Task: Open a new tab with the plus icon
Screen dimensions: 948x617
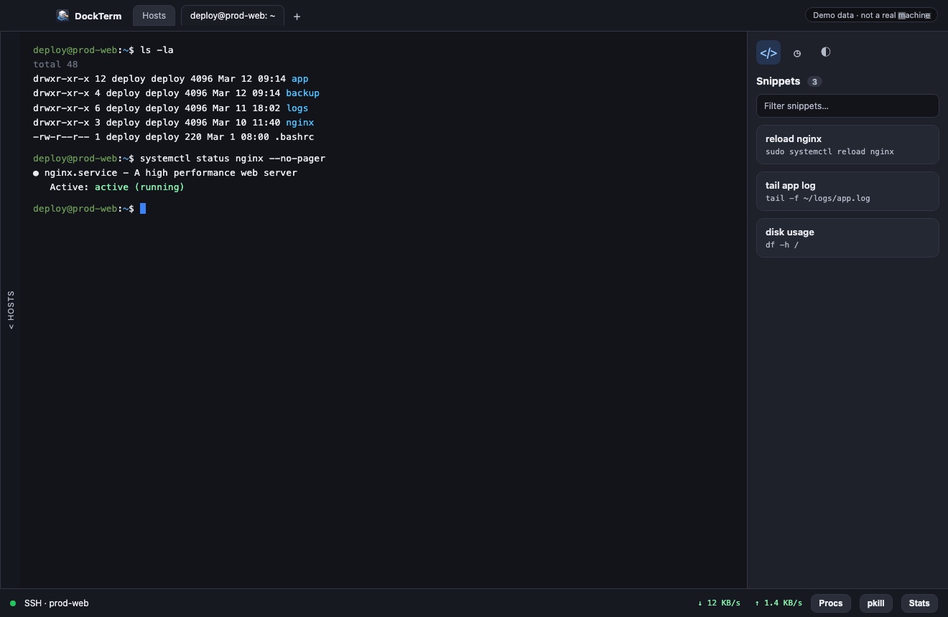Action: tap(297, 16)
